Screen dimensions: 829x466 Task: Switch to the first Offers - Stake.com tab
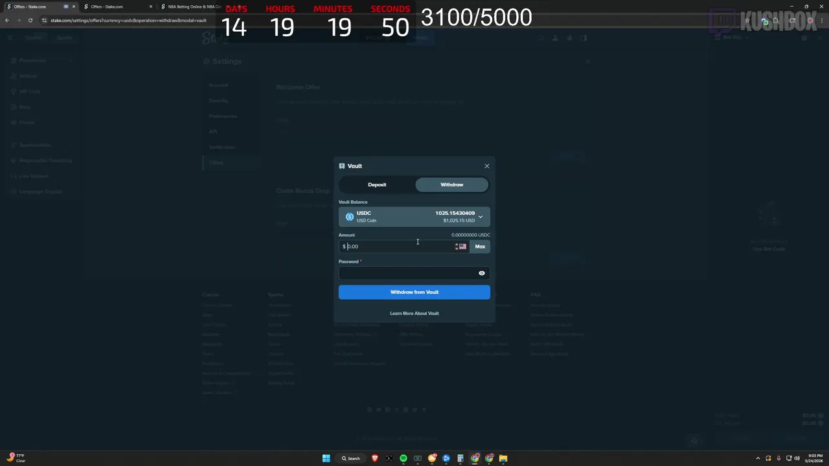pyautogui.click(x=39, y=6)
